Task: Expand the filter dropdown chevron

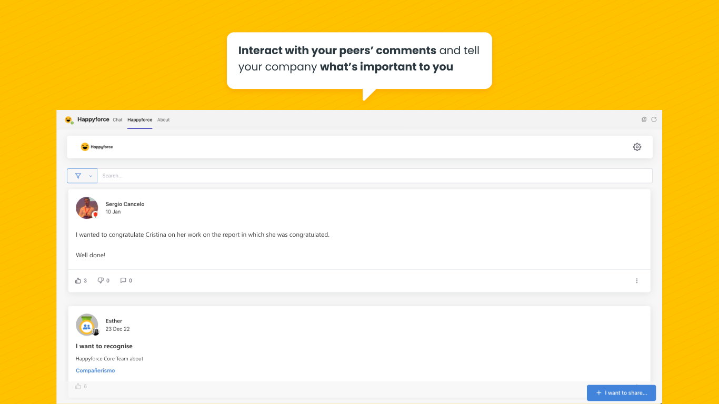Action: point(91,176)
